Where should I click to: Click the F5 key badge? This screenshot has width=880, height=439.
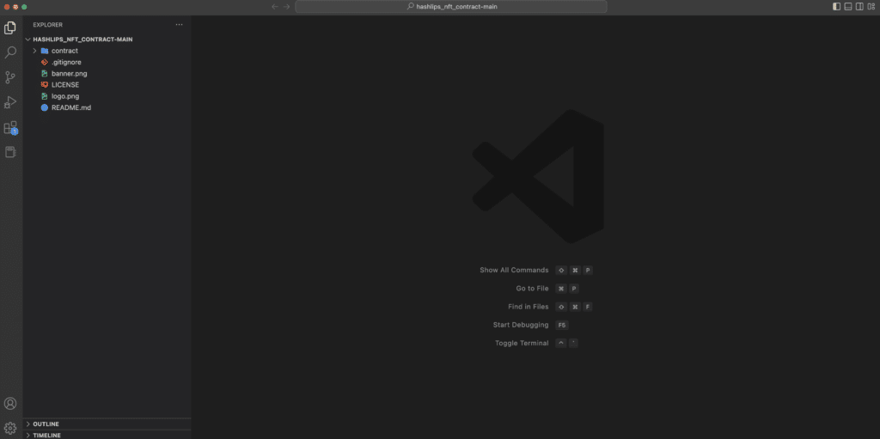[x=562, y=325]
